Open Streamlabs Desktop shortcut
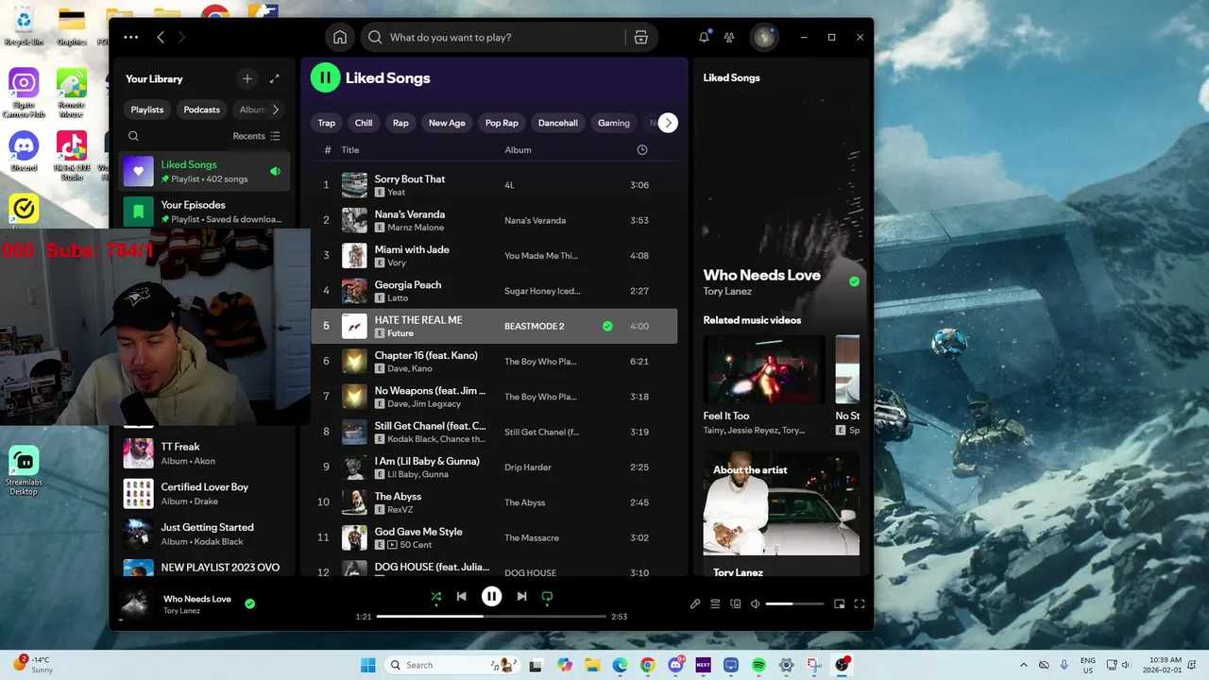The height and width of the screenshot is (680, 1209). tap(24, 470)
